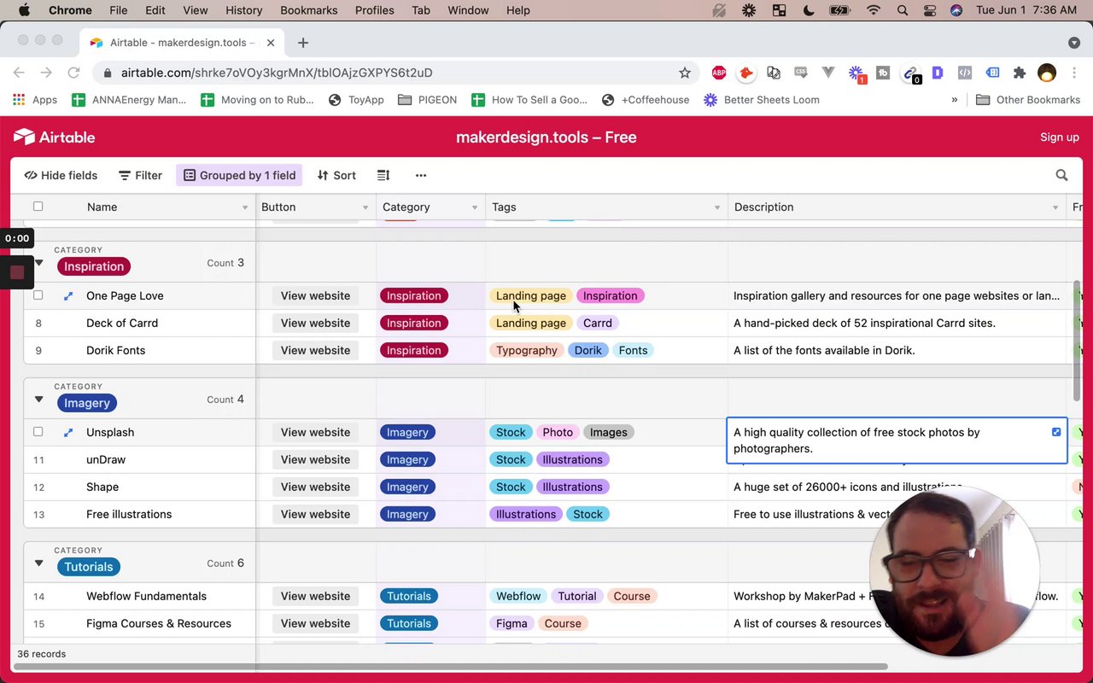This screenshot has height=683, width=1093.
Task: Open the Better Sheets Loom bookmark
Action: [x=761, y=100]
